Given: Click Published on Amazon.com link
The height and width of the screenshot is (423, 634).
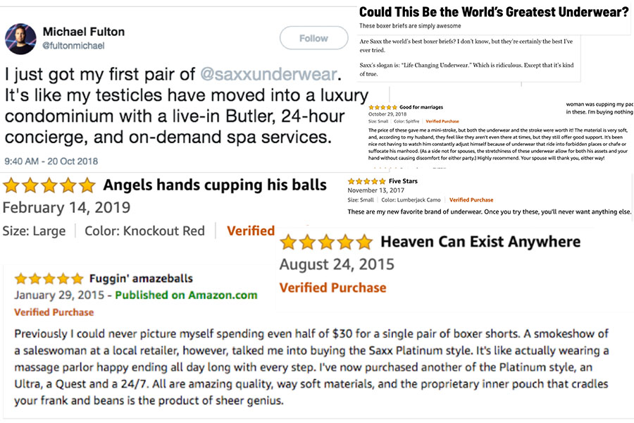Looking at the screenshot, I should click(186, 295).
